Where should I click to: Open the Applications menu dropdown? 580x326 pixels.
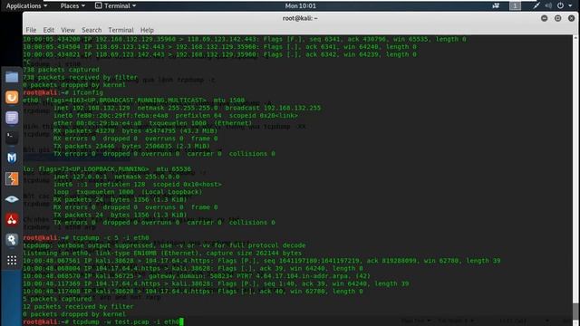point(26,5)
